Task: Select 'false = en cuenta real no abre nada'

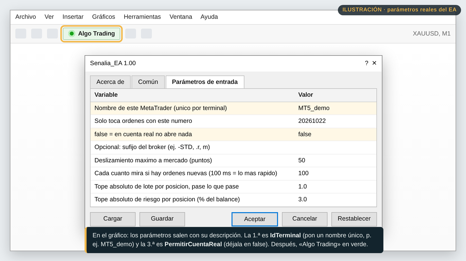Action: [x=233, y=134]
